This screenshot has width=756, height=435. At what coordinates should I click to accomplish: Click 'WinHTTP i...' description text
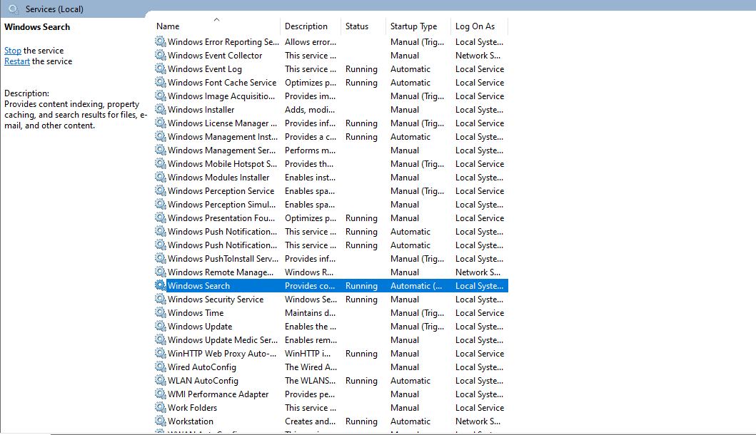tap(308, 354)
